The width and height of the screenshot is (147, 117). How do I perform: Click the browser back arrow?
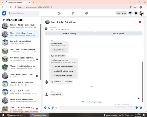pos(3,7)
